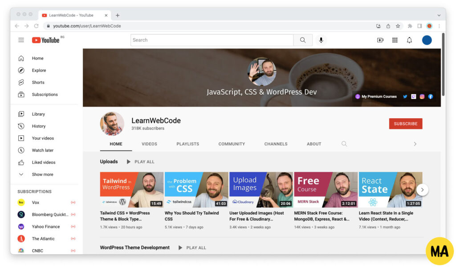The height and width of the screenshot is (267, 456).
Task: Open the Uploads section title
Action: pyautogui.click(x=109, y=162)
